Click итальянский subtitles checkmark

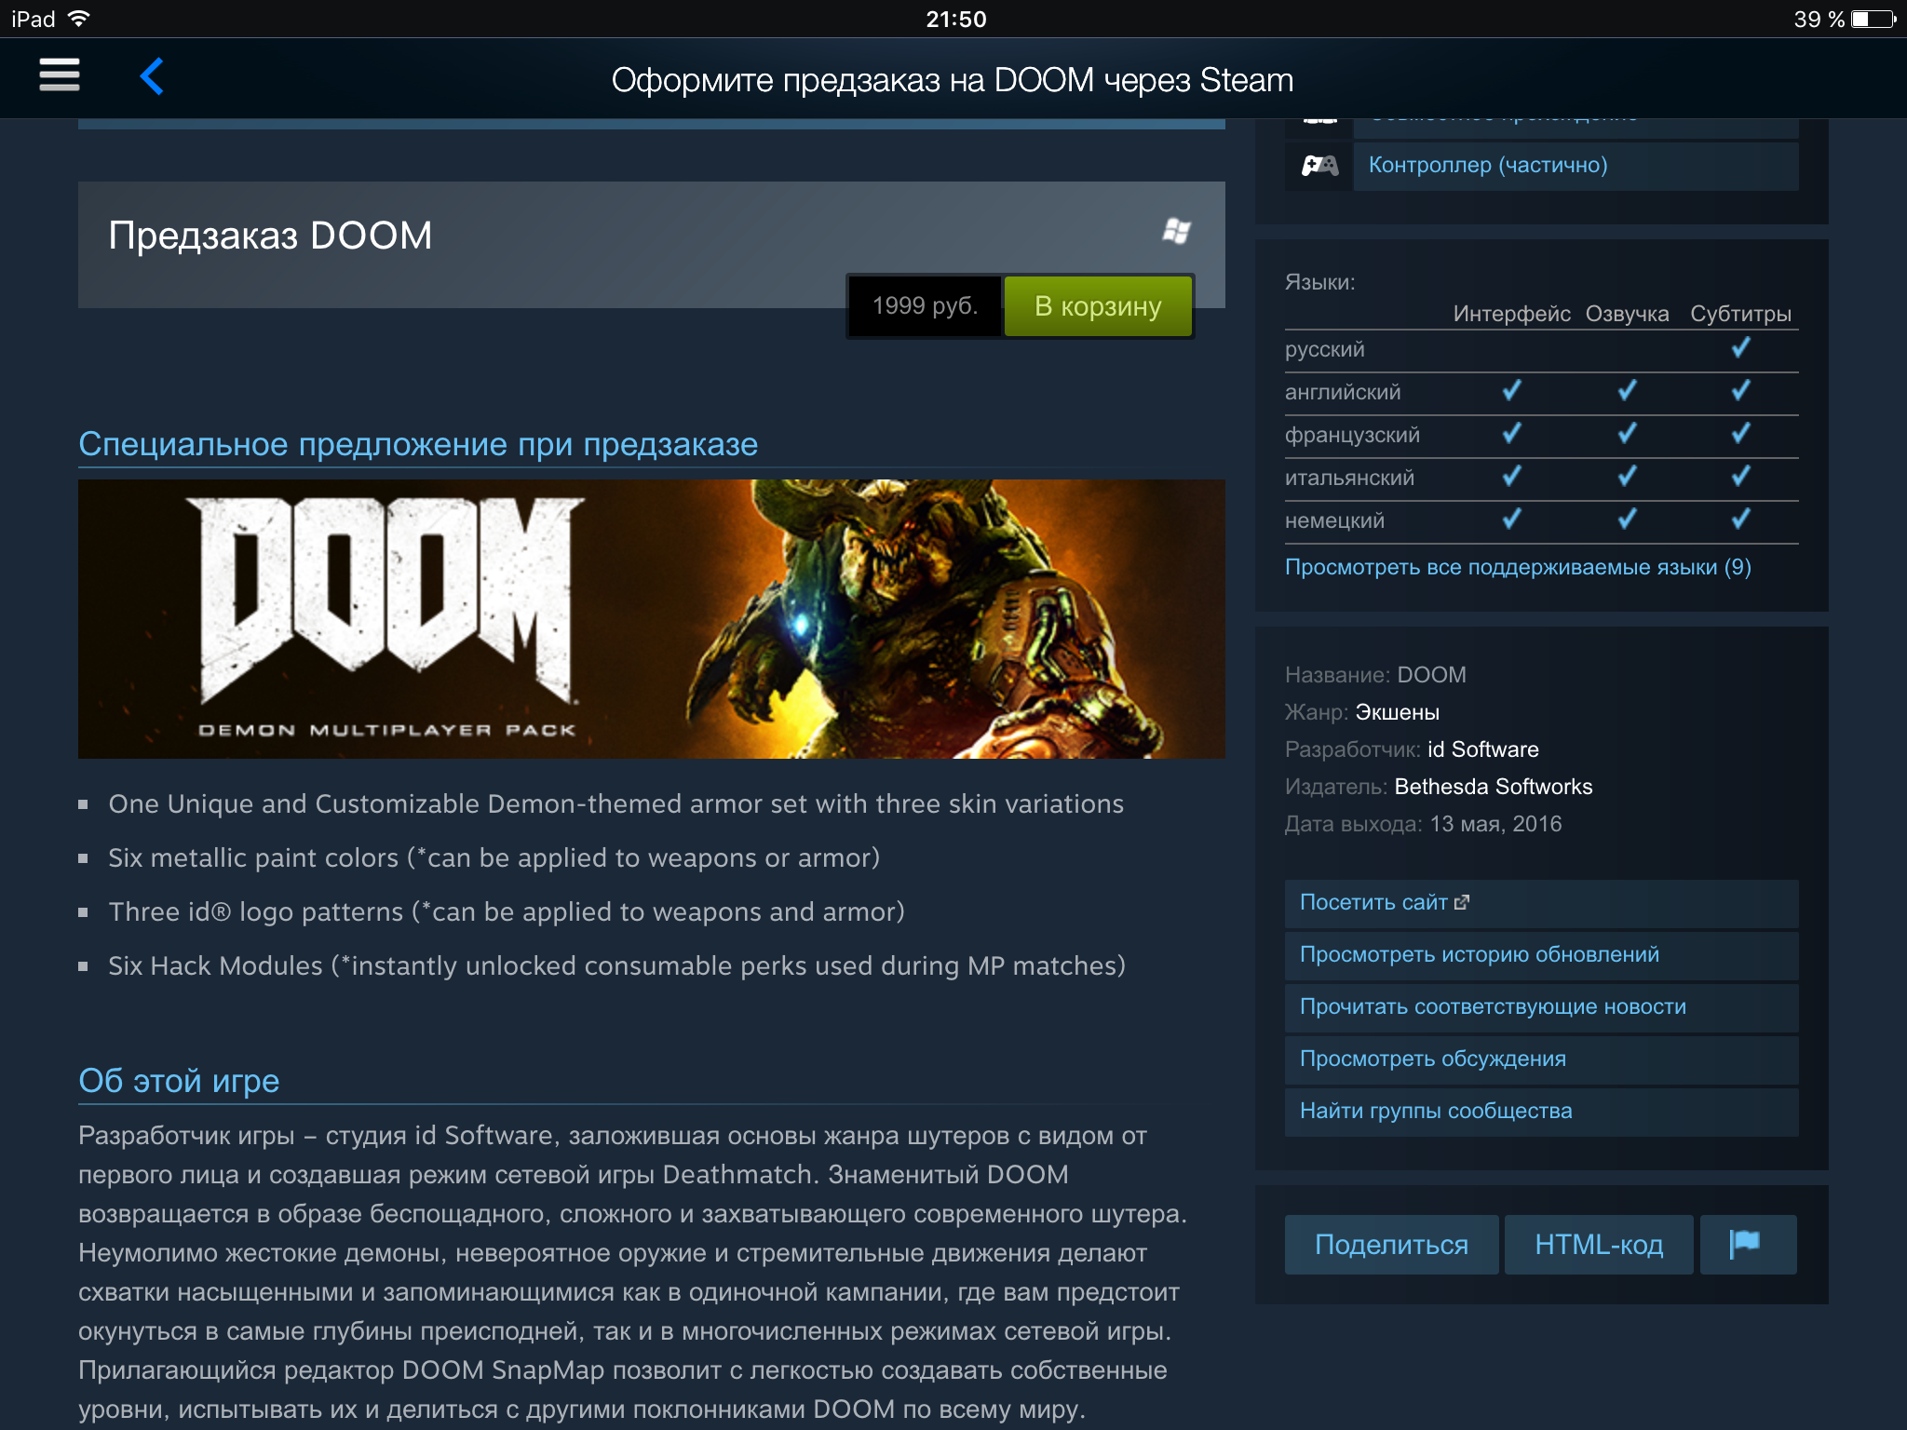click(x=1740, y=477)
